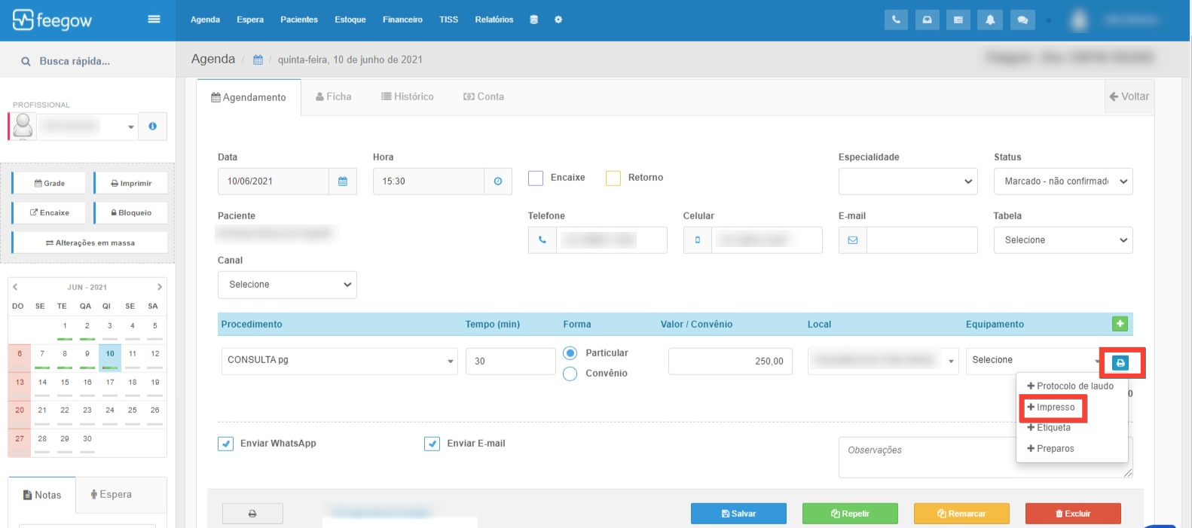The image size is (1192, 528).
Task: Select Etiqueta in print menu
Action: [1049, 428]
